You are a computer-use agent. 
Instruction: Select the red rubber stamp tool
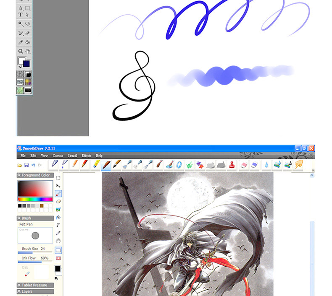coord(232,165)
